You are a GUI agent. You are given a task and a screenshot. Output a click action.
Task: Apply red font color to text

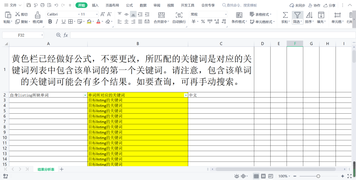click(98, 21)
